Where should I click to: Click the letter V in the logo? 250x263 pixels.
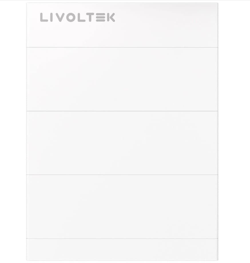pyautogui.click(x=60, y=17)
